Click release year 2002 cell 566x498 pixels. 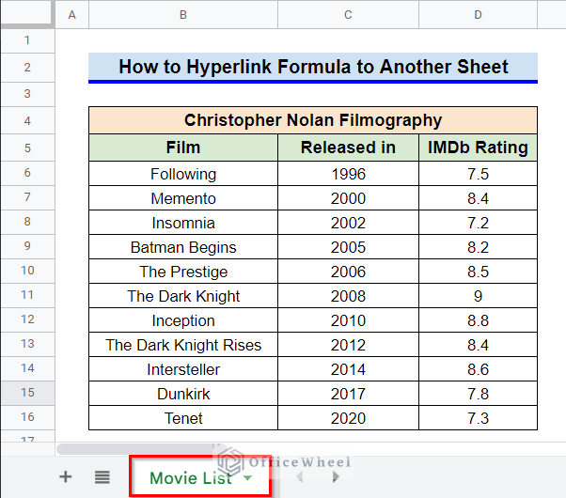[x=348, y=223]
